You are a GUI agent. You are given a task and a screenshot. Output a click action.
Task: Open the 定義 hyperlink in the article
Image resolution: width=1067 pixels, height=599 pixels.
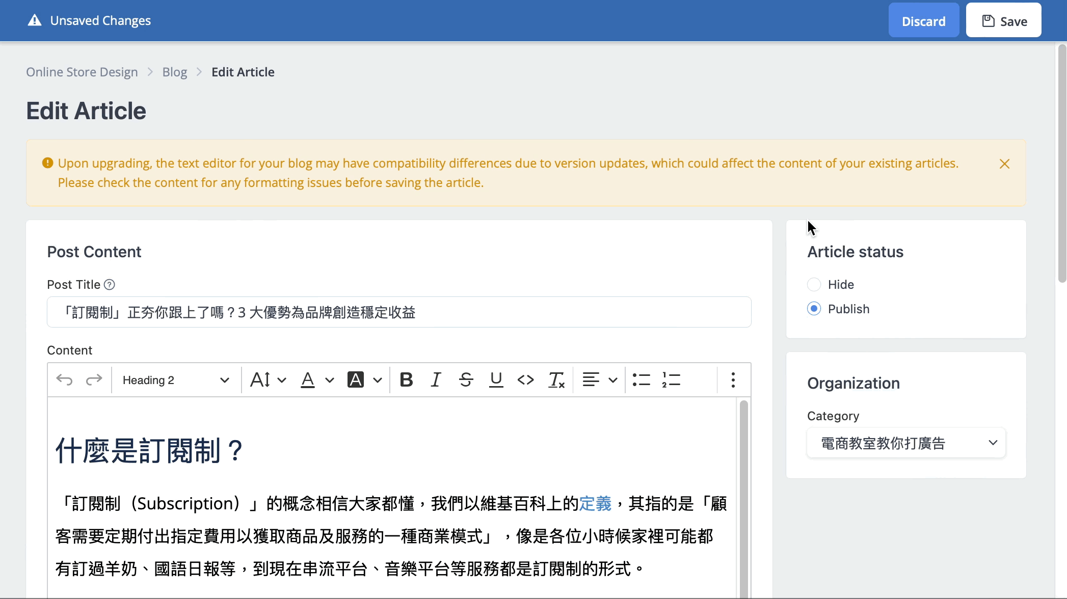595,504
